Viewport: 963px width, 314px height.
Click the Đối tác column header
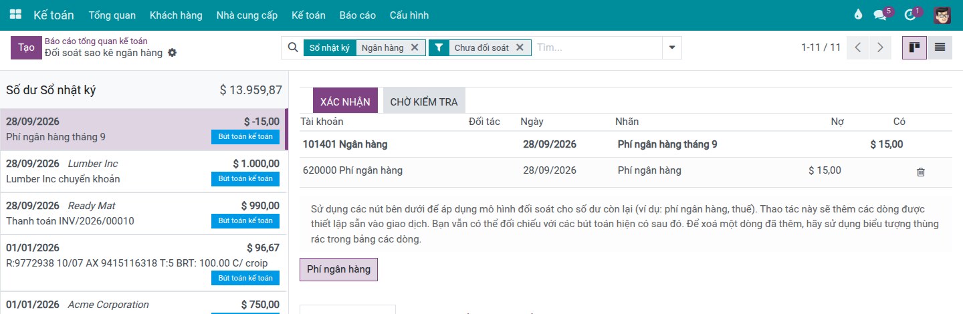pyautogui.click(x=484, y=122)
